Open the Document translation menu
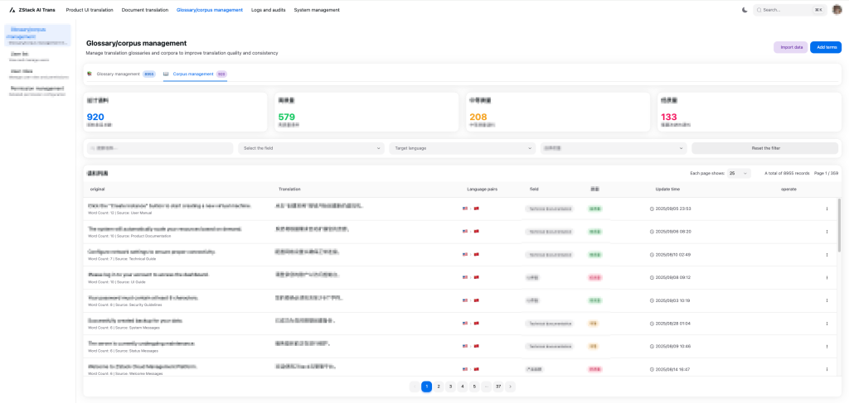The height and width of the screenshot is (403, 849). [145, 10]
